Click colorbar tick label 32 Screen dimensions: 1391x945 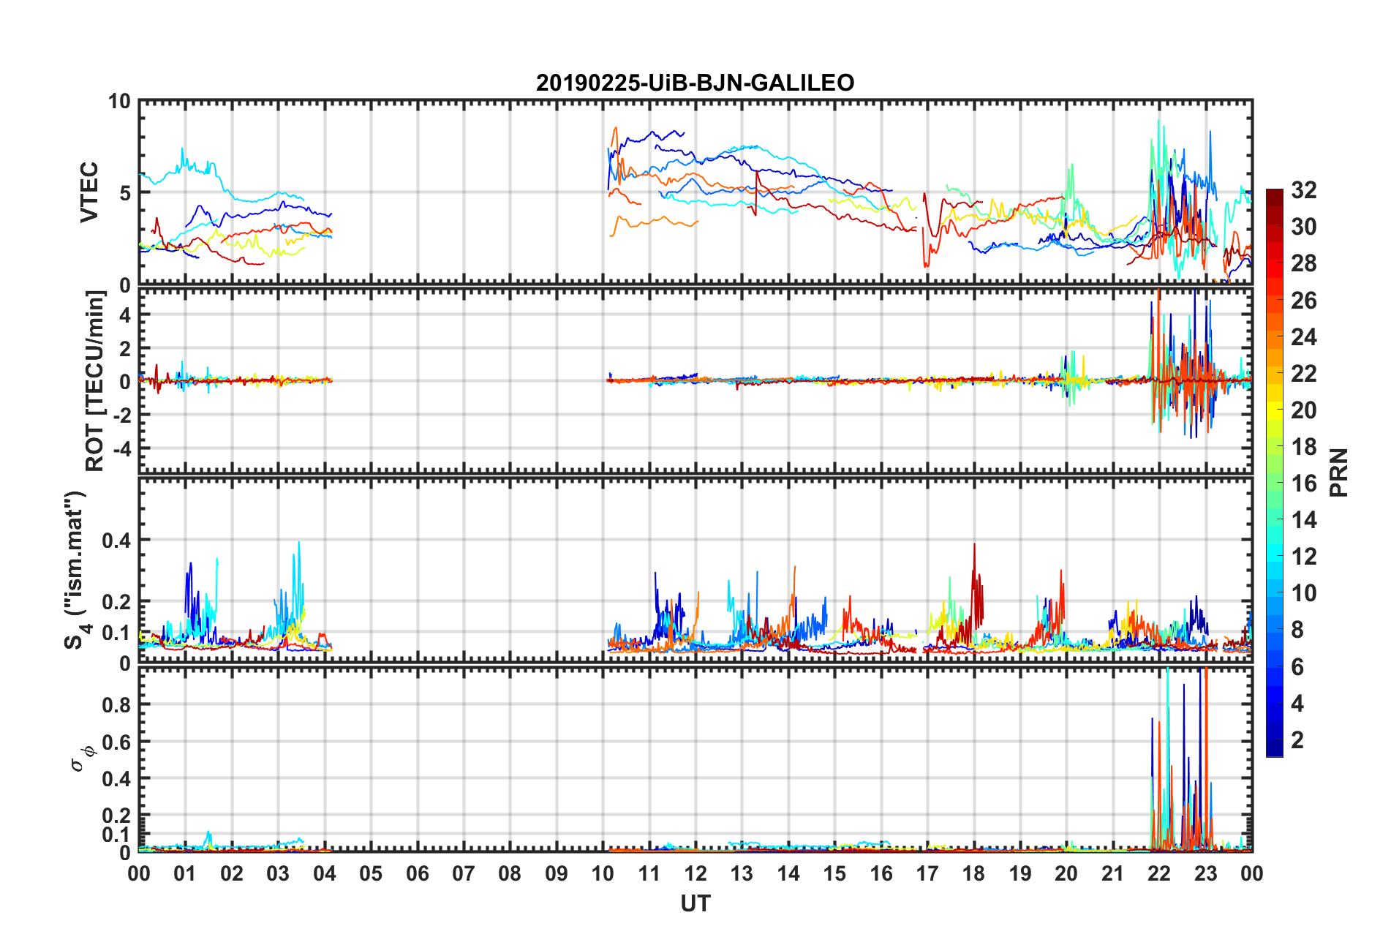(x=1304, y=190)
